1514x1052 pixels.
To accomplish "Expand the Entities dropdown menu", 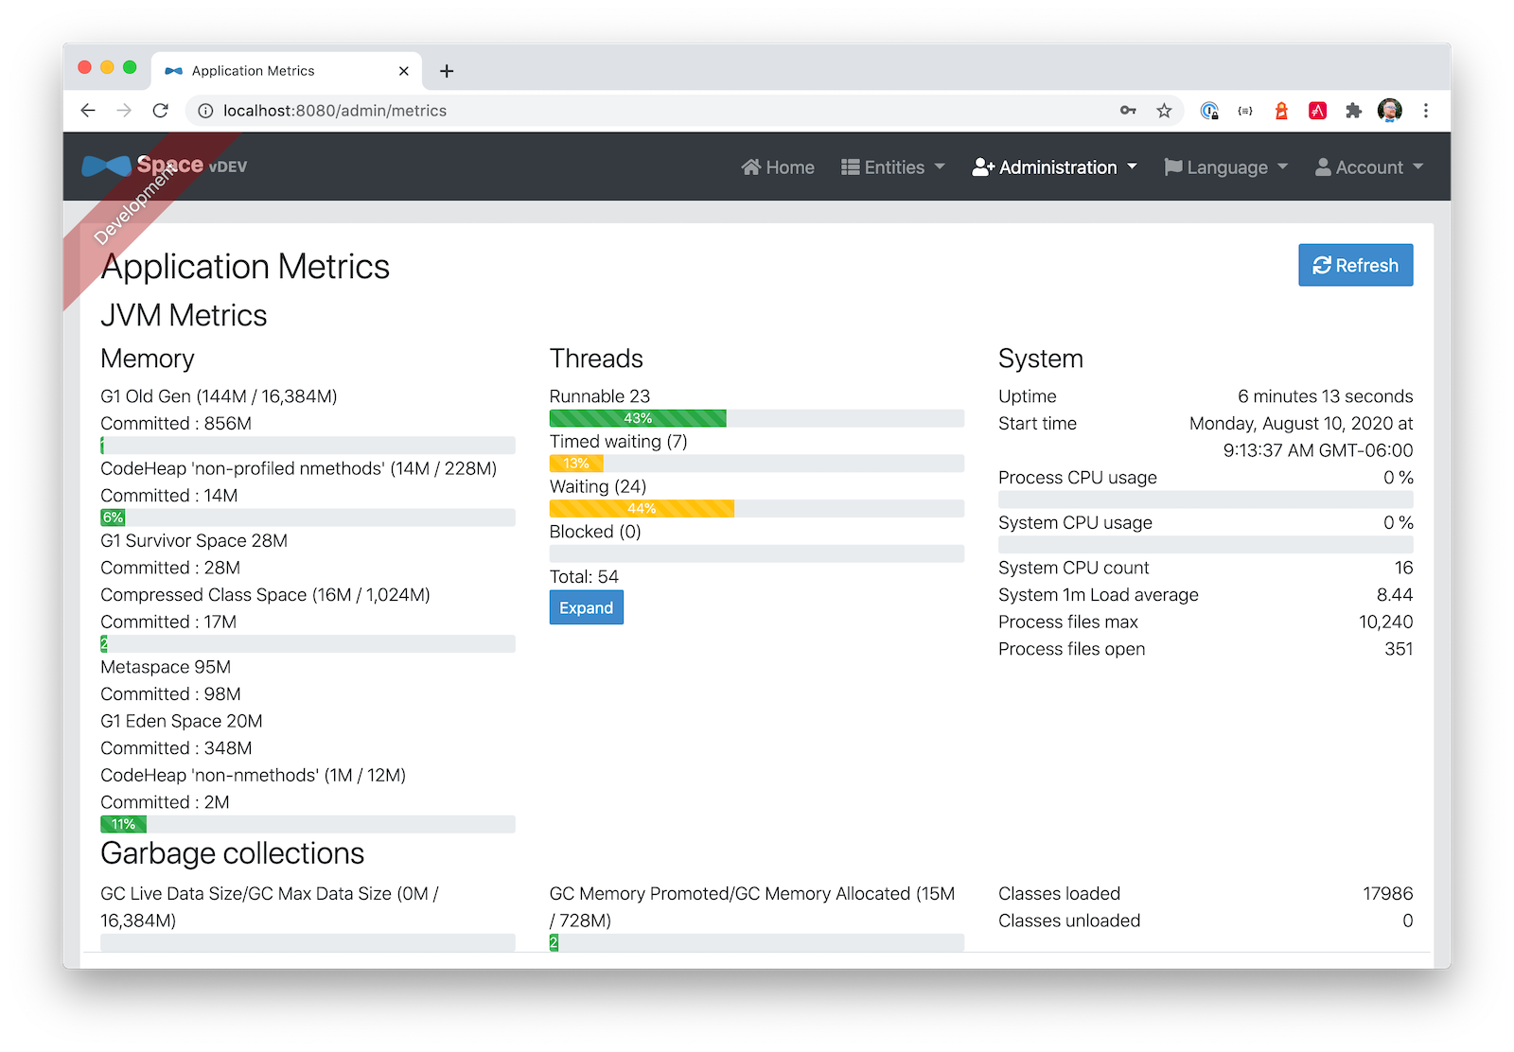I will pyautogui.click(x=893, y=167).
